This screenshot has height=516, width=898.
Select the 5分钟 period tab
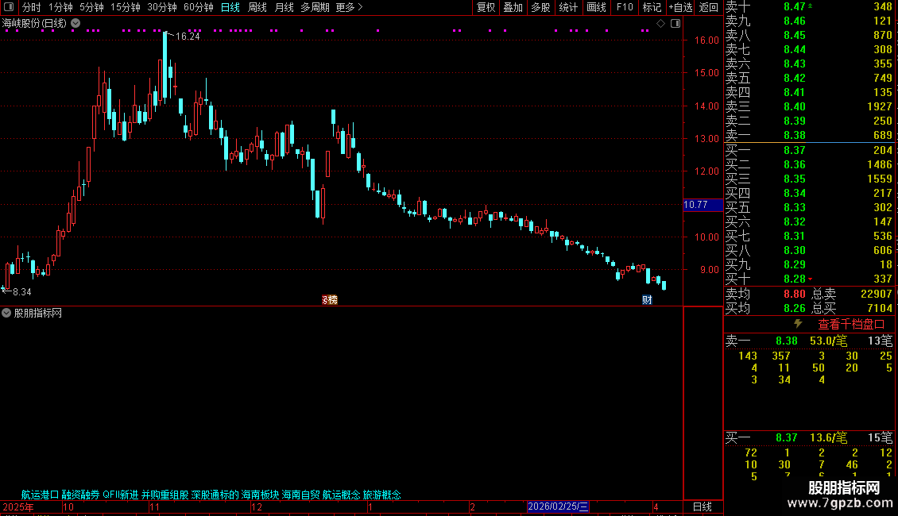[x=91, y=7]
